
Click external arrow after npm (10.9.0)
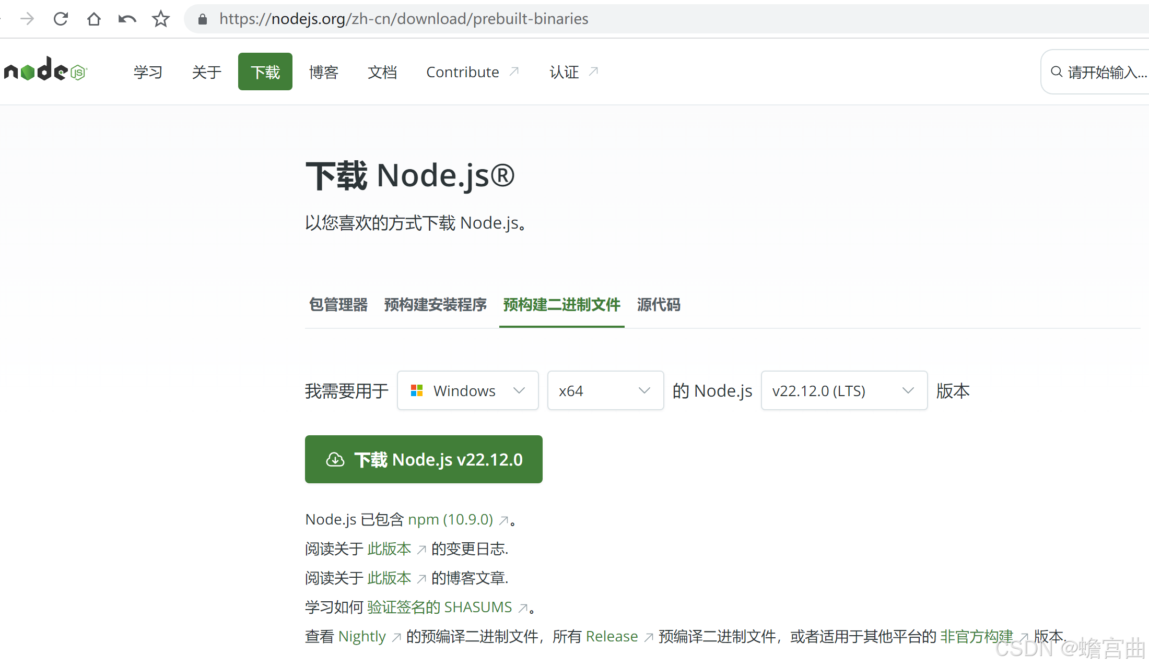[x=503, y=520]
